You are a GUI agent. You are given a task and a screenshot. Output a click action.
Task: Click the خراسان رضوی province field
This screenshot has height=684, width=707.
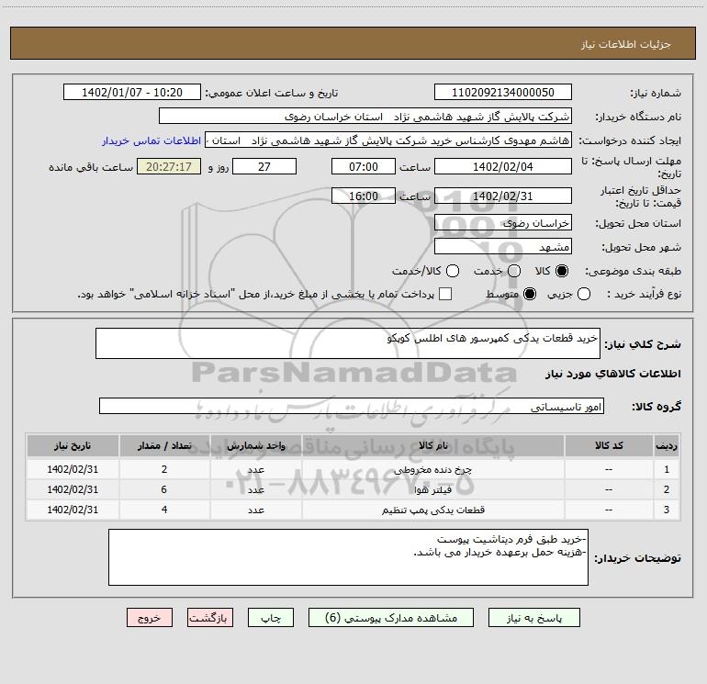pyautogui.click(x=503, y=222)
